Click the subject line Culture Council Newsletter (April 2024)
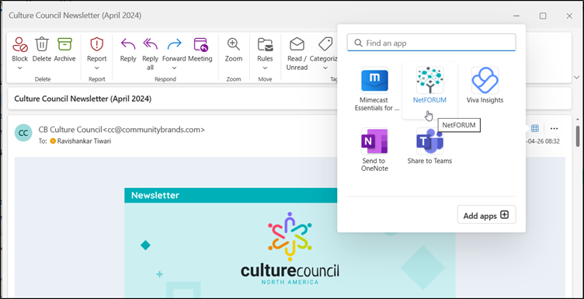 82,99
